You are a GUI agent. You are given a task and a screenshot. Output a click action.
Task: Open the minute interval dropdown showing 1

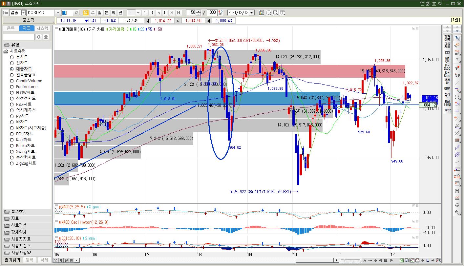click(138, 13)
